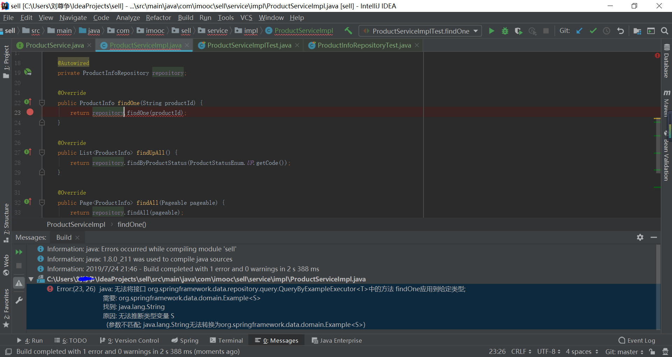Open the Navigate menu
This screenshot has height=357, width=672.
click(73, 17)
